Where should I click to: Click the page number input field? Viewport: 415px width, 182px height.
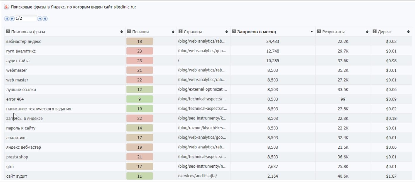click(25, 18)
